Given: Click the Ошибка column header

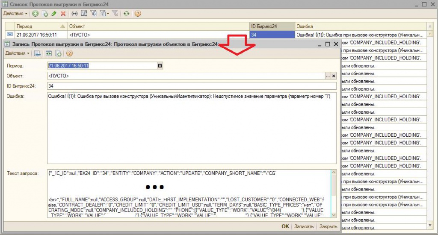Looking at the screenshot, I should point(361,26).
